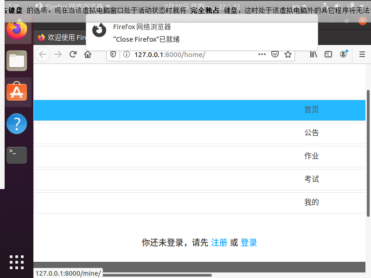Toggle the sidebars toolbar icon
Image resolution: width=371 pixels, height=278 pixels.
pyautogui.click(x=328, y=54)
